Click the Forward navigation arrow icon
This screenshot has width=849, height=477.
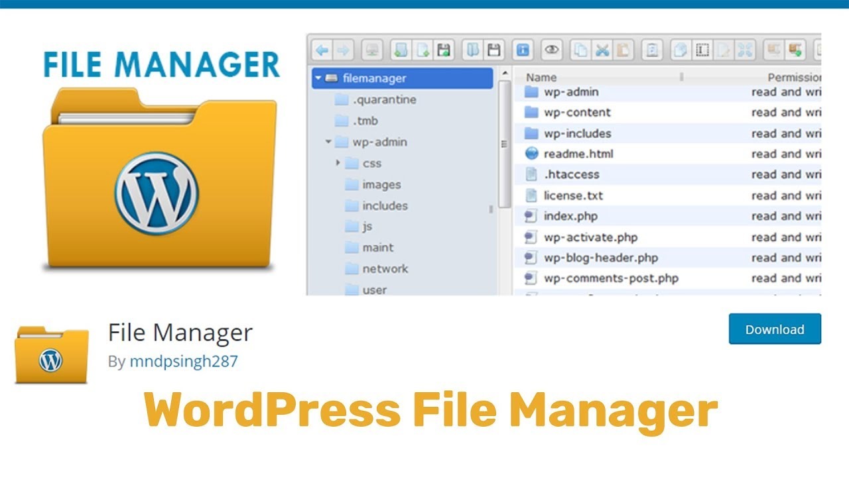click(x=343, y=48)
